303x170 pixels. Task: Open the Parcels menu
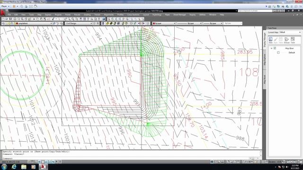coord(77,15)
